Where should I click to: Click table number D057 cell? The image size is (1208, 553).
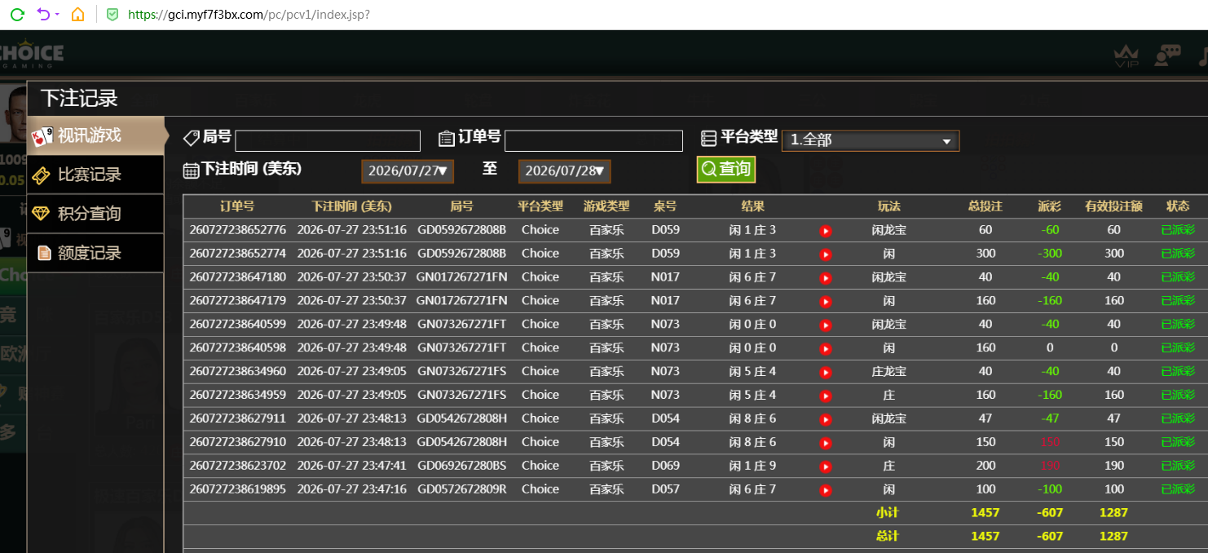coord(665,489)
